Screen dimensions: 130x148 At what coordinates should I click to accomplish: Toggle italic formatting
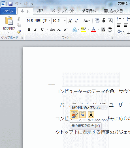coord(35,29)
